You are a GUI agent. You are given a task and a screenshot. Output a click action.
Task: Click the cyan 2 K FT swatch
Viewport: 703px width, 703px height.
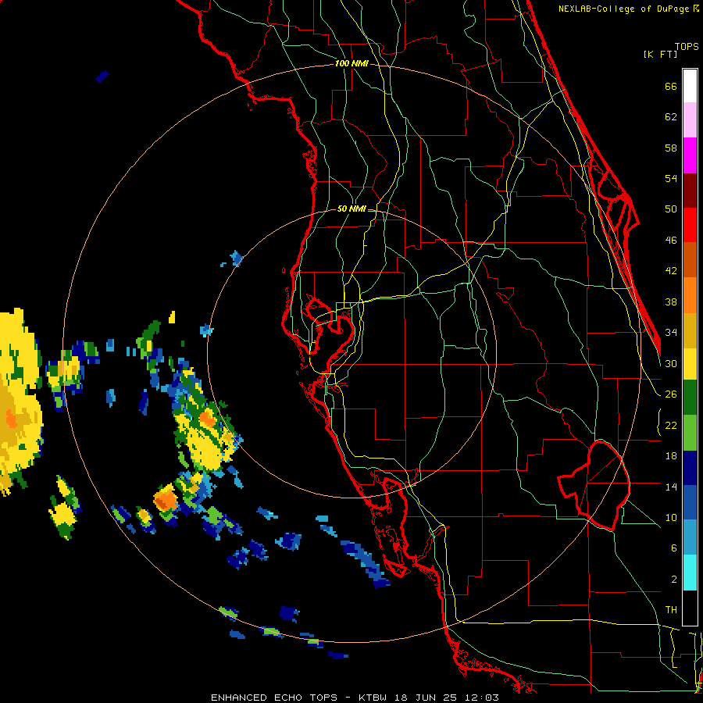point(690,573)
